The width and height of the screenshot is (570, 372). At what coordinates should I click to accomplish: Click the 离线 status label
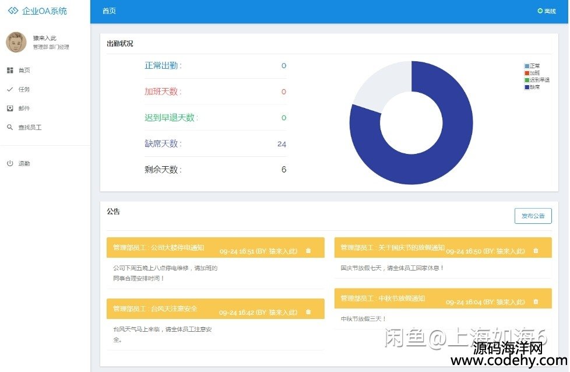tap(550, 11)
